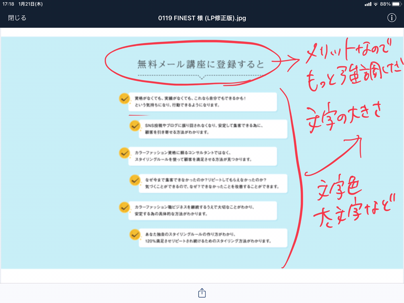The width and height of the screenshot is (404, 303).
Task: Tap the share icon in bottom toolbar
Action: [x=202, y=293]
